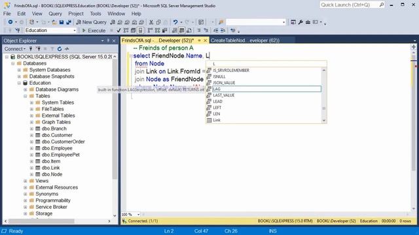Open the Edit menu
Image resolution: width=419 pixels, height=235 pixels.
tap(22, 14)
